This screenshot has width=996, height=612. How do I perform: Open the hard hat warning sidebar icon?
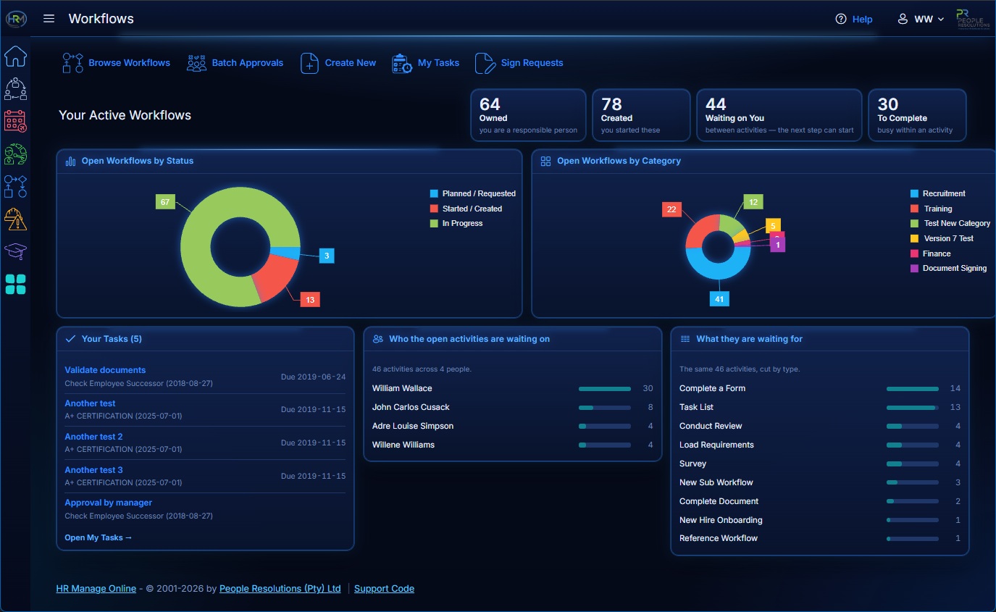15,219
